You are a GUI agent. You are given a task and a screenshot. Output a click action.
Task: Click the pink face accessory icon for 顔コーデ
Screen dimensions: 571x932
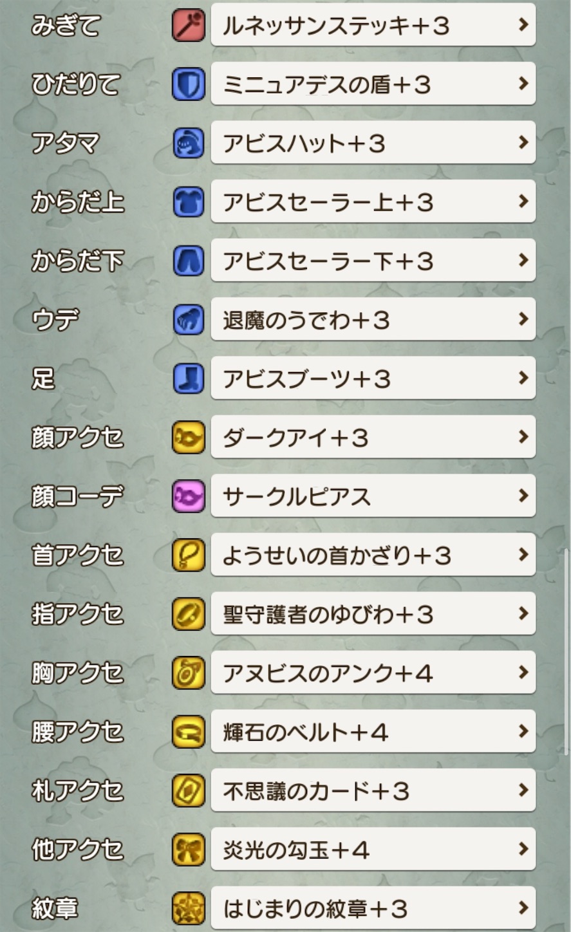188,496
